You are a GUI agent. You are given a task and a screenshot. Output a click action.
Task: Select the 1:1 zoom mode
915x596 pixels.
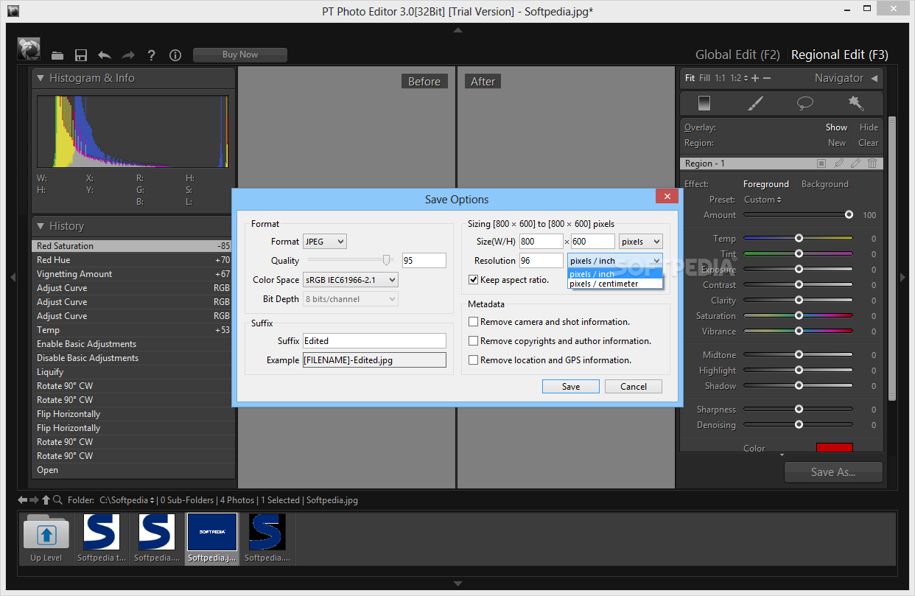click(x=720, y=78)
